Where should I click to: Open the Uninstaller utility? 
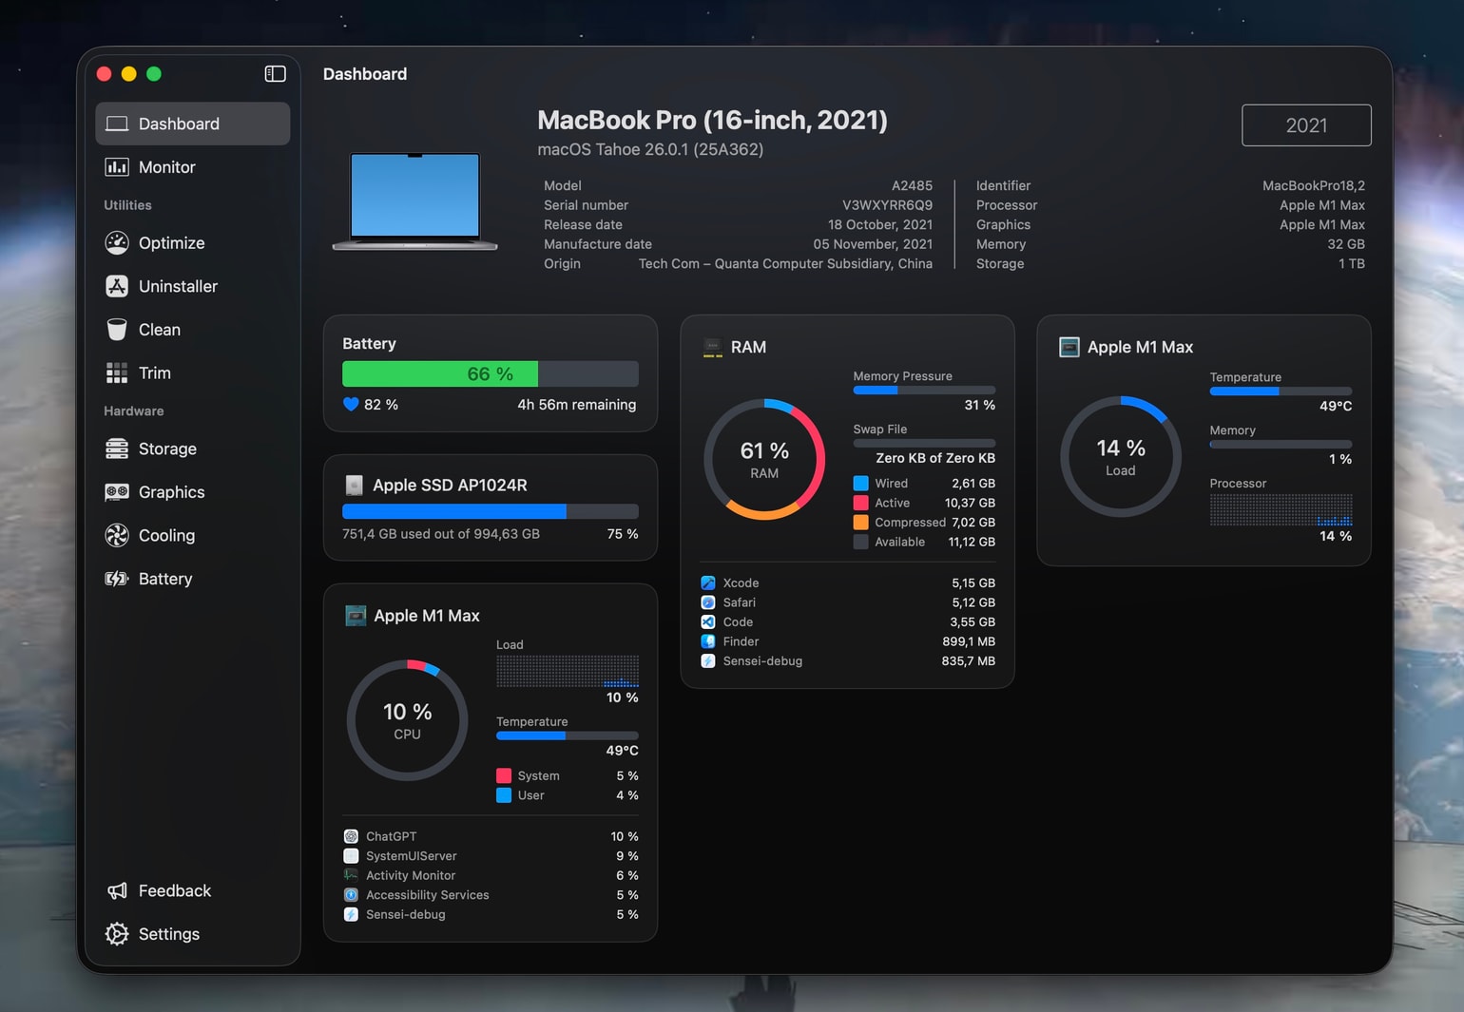click(193, 286)
